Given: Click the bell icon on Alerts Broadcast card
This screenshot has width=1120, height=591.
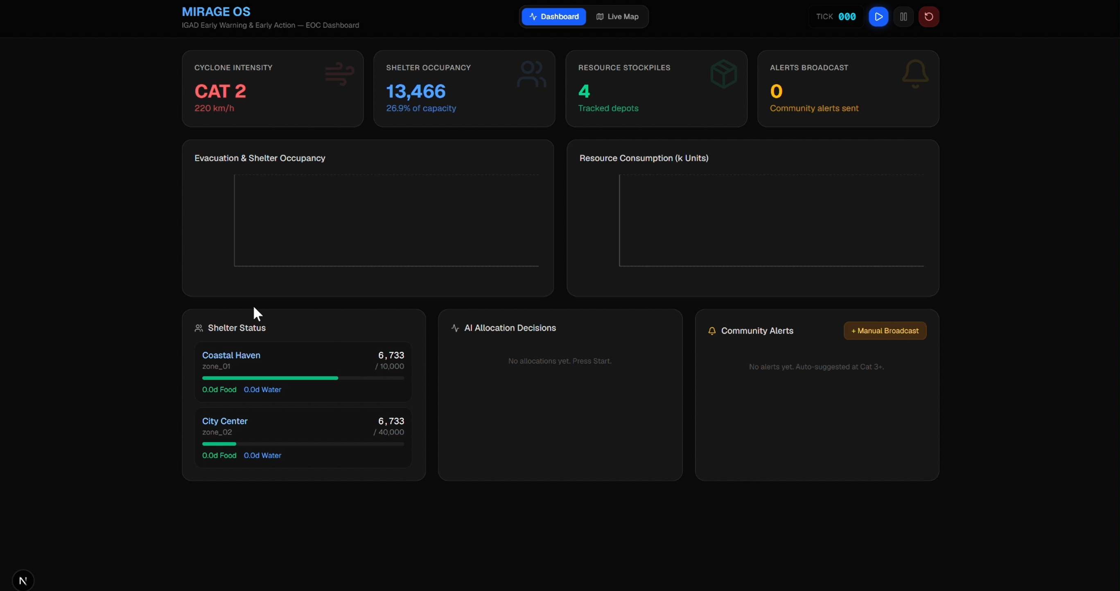Looking at the screenshot, I should click(915, 74).
